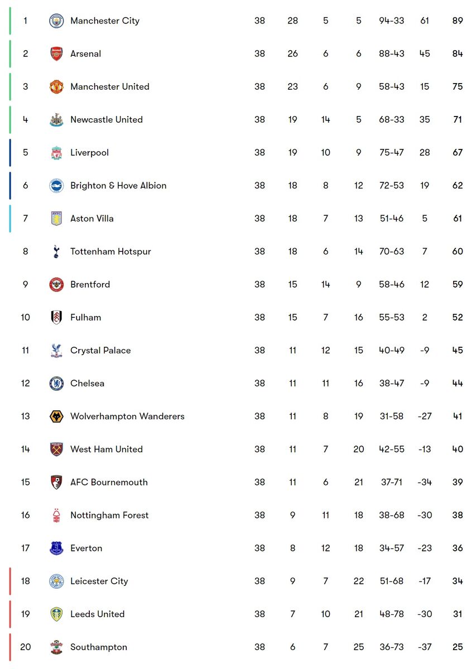476x669 pixels.
Task: Click the Southampton club crest
Action: (x=56, y=647)
